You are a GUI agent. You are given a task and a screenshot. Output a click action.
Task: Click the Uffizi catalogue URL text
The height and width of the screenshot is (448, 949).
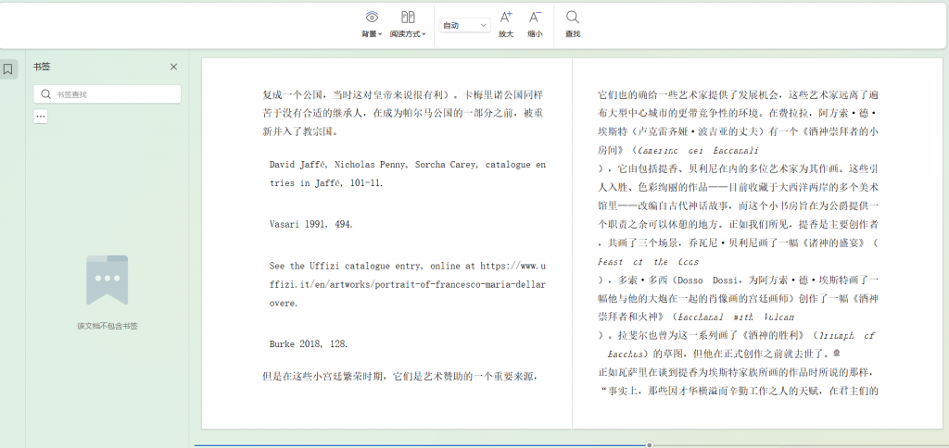tap(408, 284)
